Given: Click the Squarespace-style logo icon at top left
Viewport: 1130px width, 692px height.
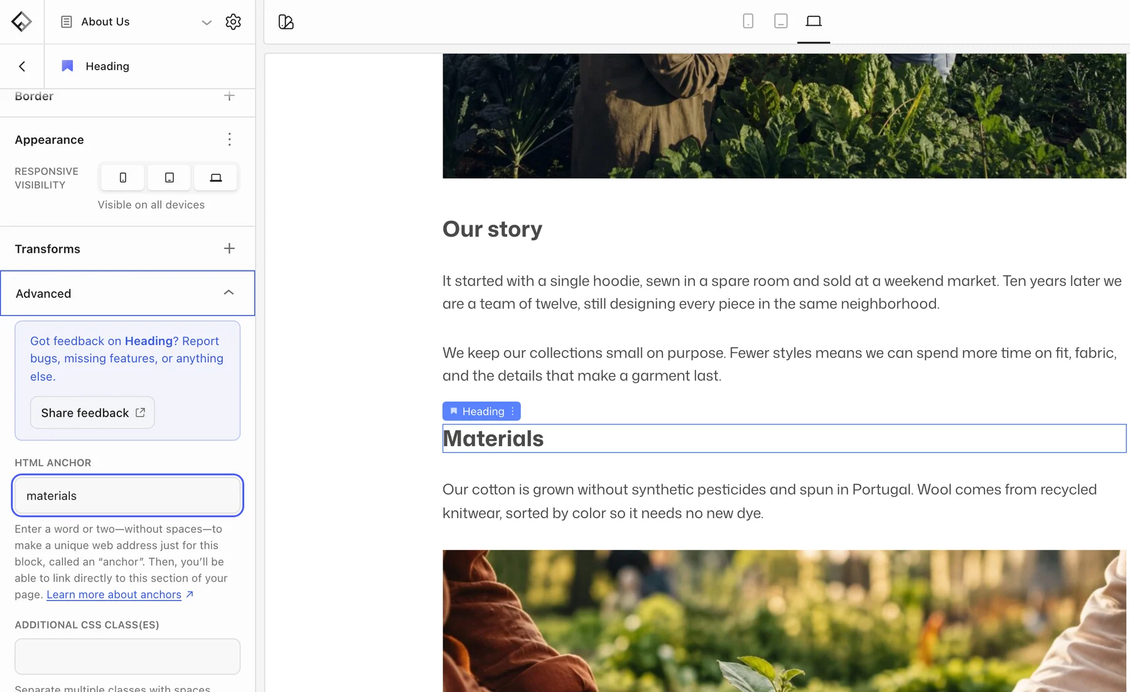Looking at the screenshot, I should click(21, 21).
